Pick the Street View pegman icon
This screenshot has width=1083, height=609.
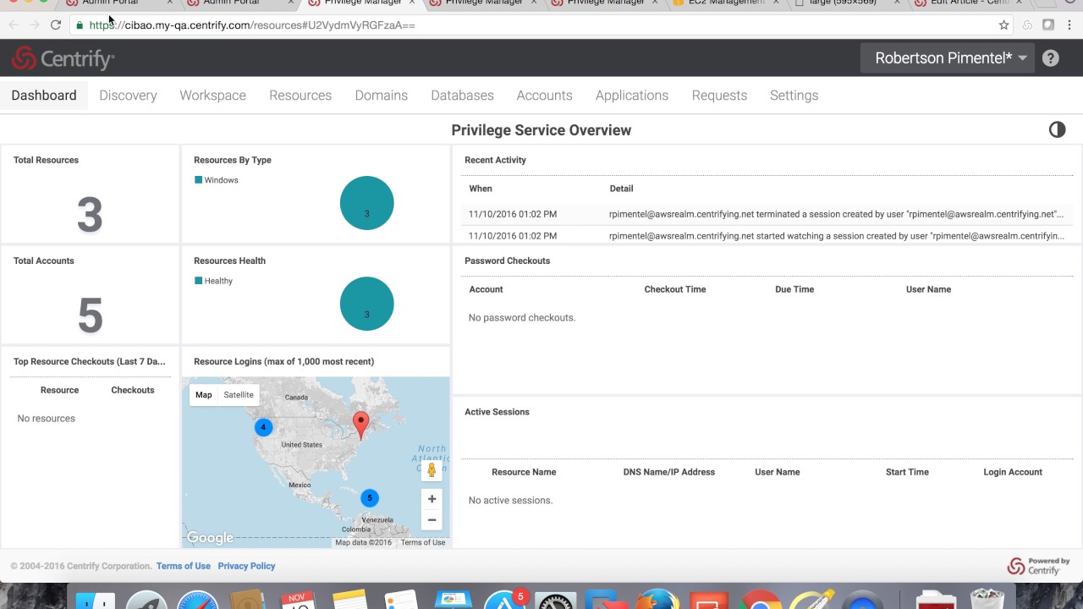(432, 470)
